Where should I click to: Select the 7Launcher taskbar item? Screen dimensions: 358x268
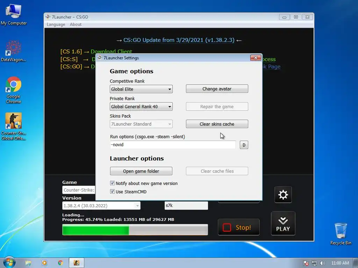(77, 263)
